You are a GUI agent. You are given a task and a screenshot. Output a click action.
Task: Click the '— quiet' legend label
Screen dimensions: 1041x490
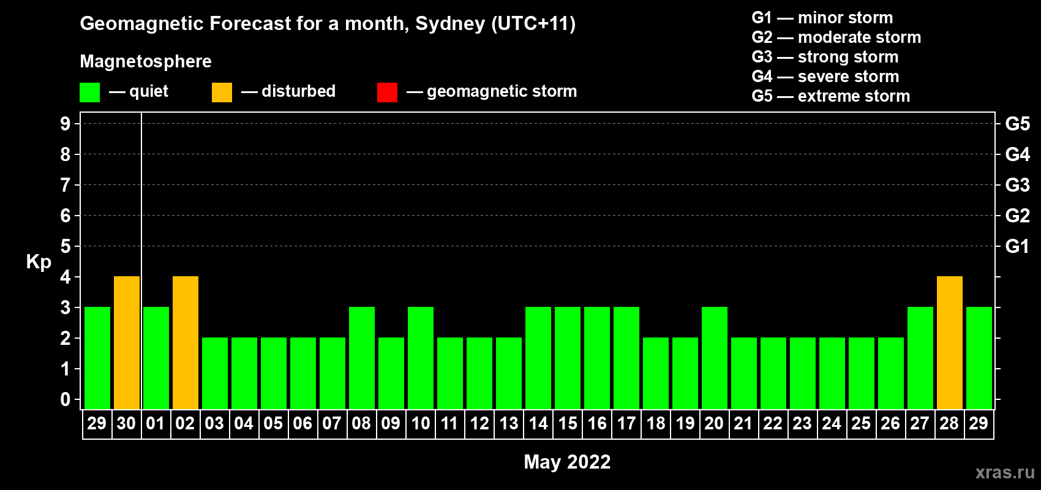(x=138, y=91)
